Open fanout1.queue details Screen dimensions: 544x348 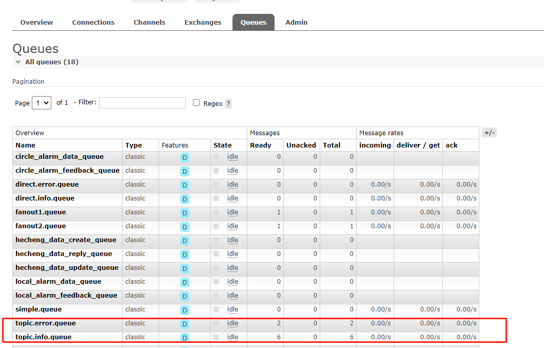pyautogui.click(x=41, y=212)
